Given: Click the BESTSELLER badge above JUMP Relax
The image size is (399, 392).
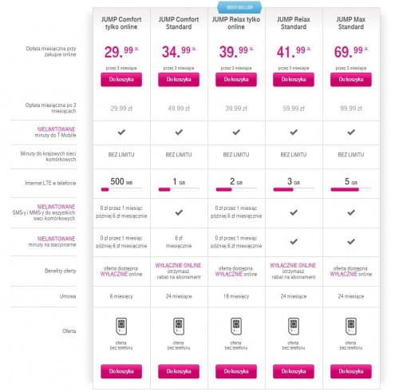Looking at the screenshot, I should pos(239,7).
